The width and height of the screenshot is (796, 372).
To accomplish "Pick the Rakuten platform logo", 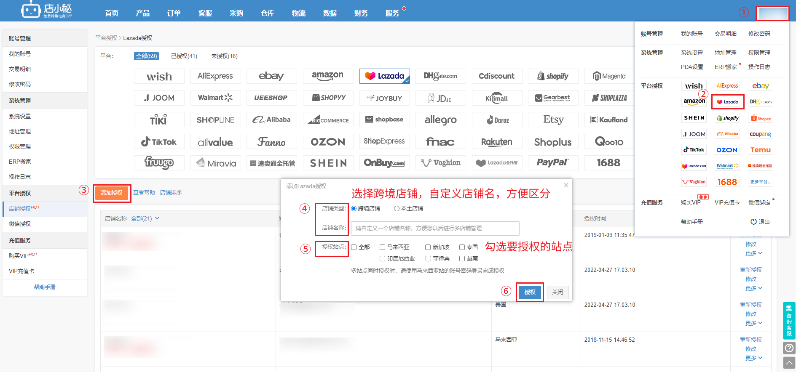I will point(497,142).
